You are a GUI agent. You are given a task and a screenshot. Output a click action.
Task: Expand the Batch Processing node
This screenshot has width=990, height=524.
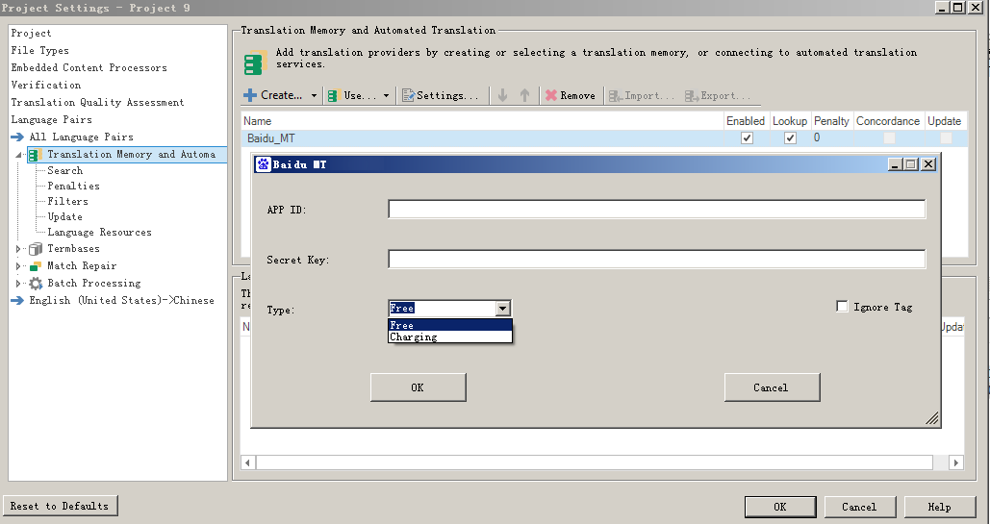point(18,284)
